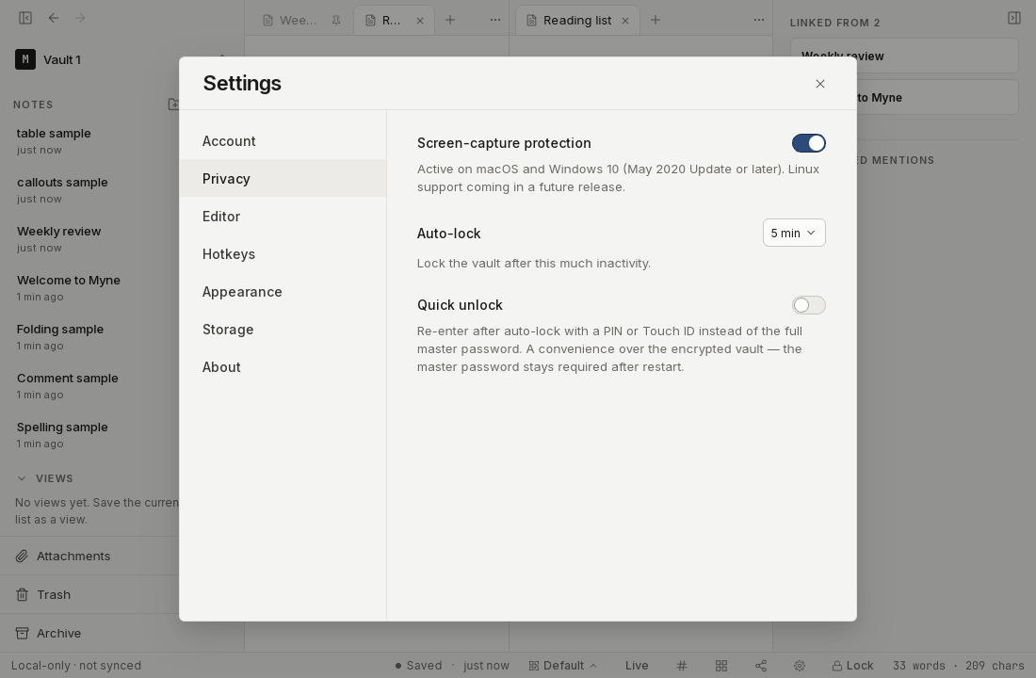This screenshot has height=678, width=1036.
Task: Collapse the VIEWS section chevron
Action: [22, 477]
